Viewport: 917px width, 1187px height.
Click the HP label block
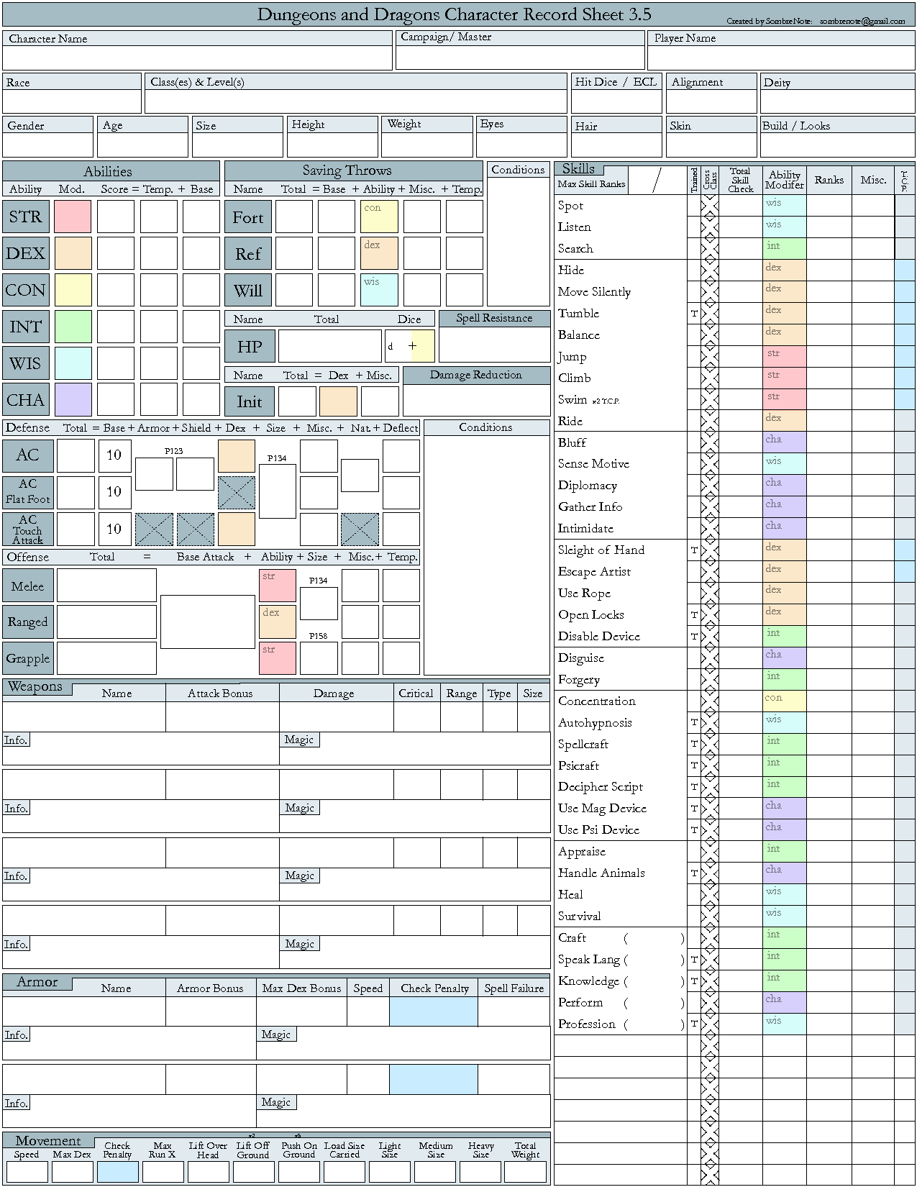[x=250, y=346]
